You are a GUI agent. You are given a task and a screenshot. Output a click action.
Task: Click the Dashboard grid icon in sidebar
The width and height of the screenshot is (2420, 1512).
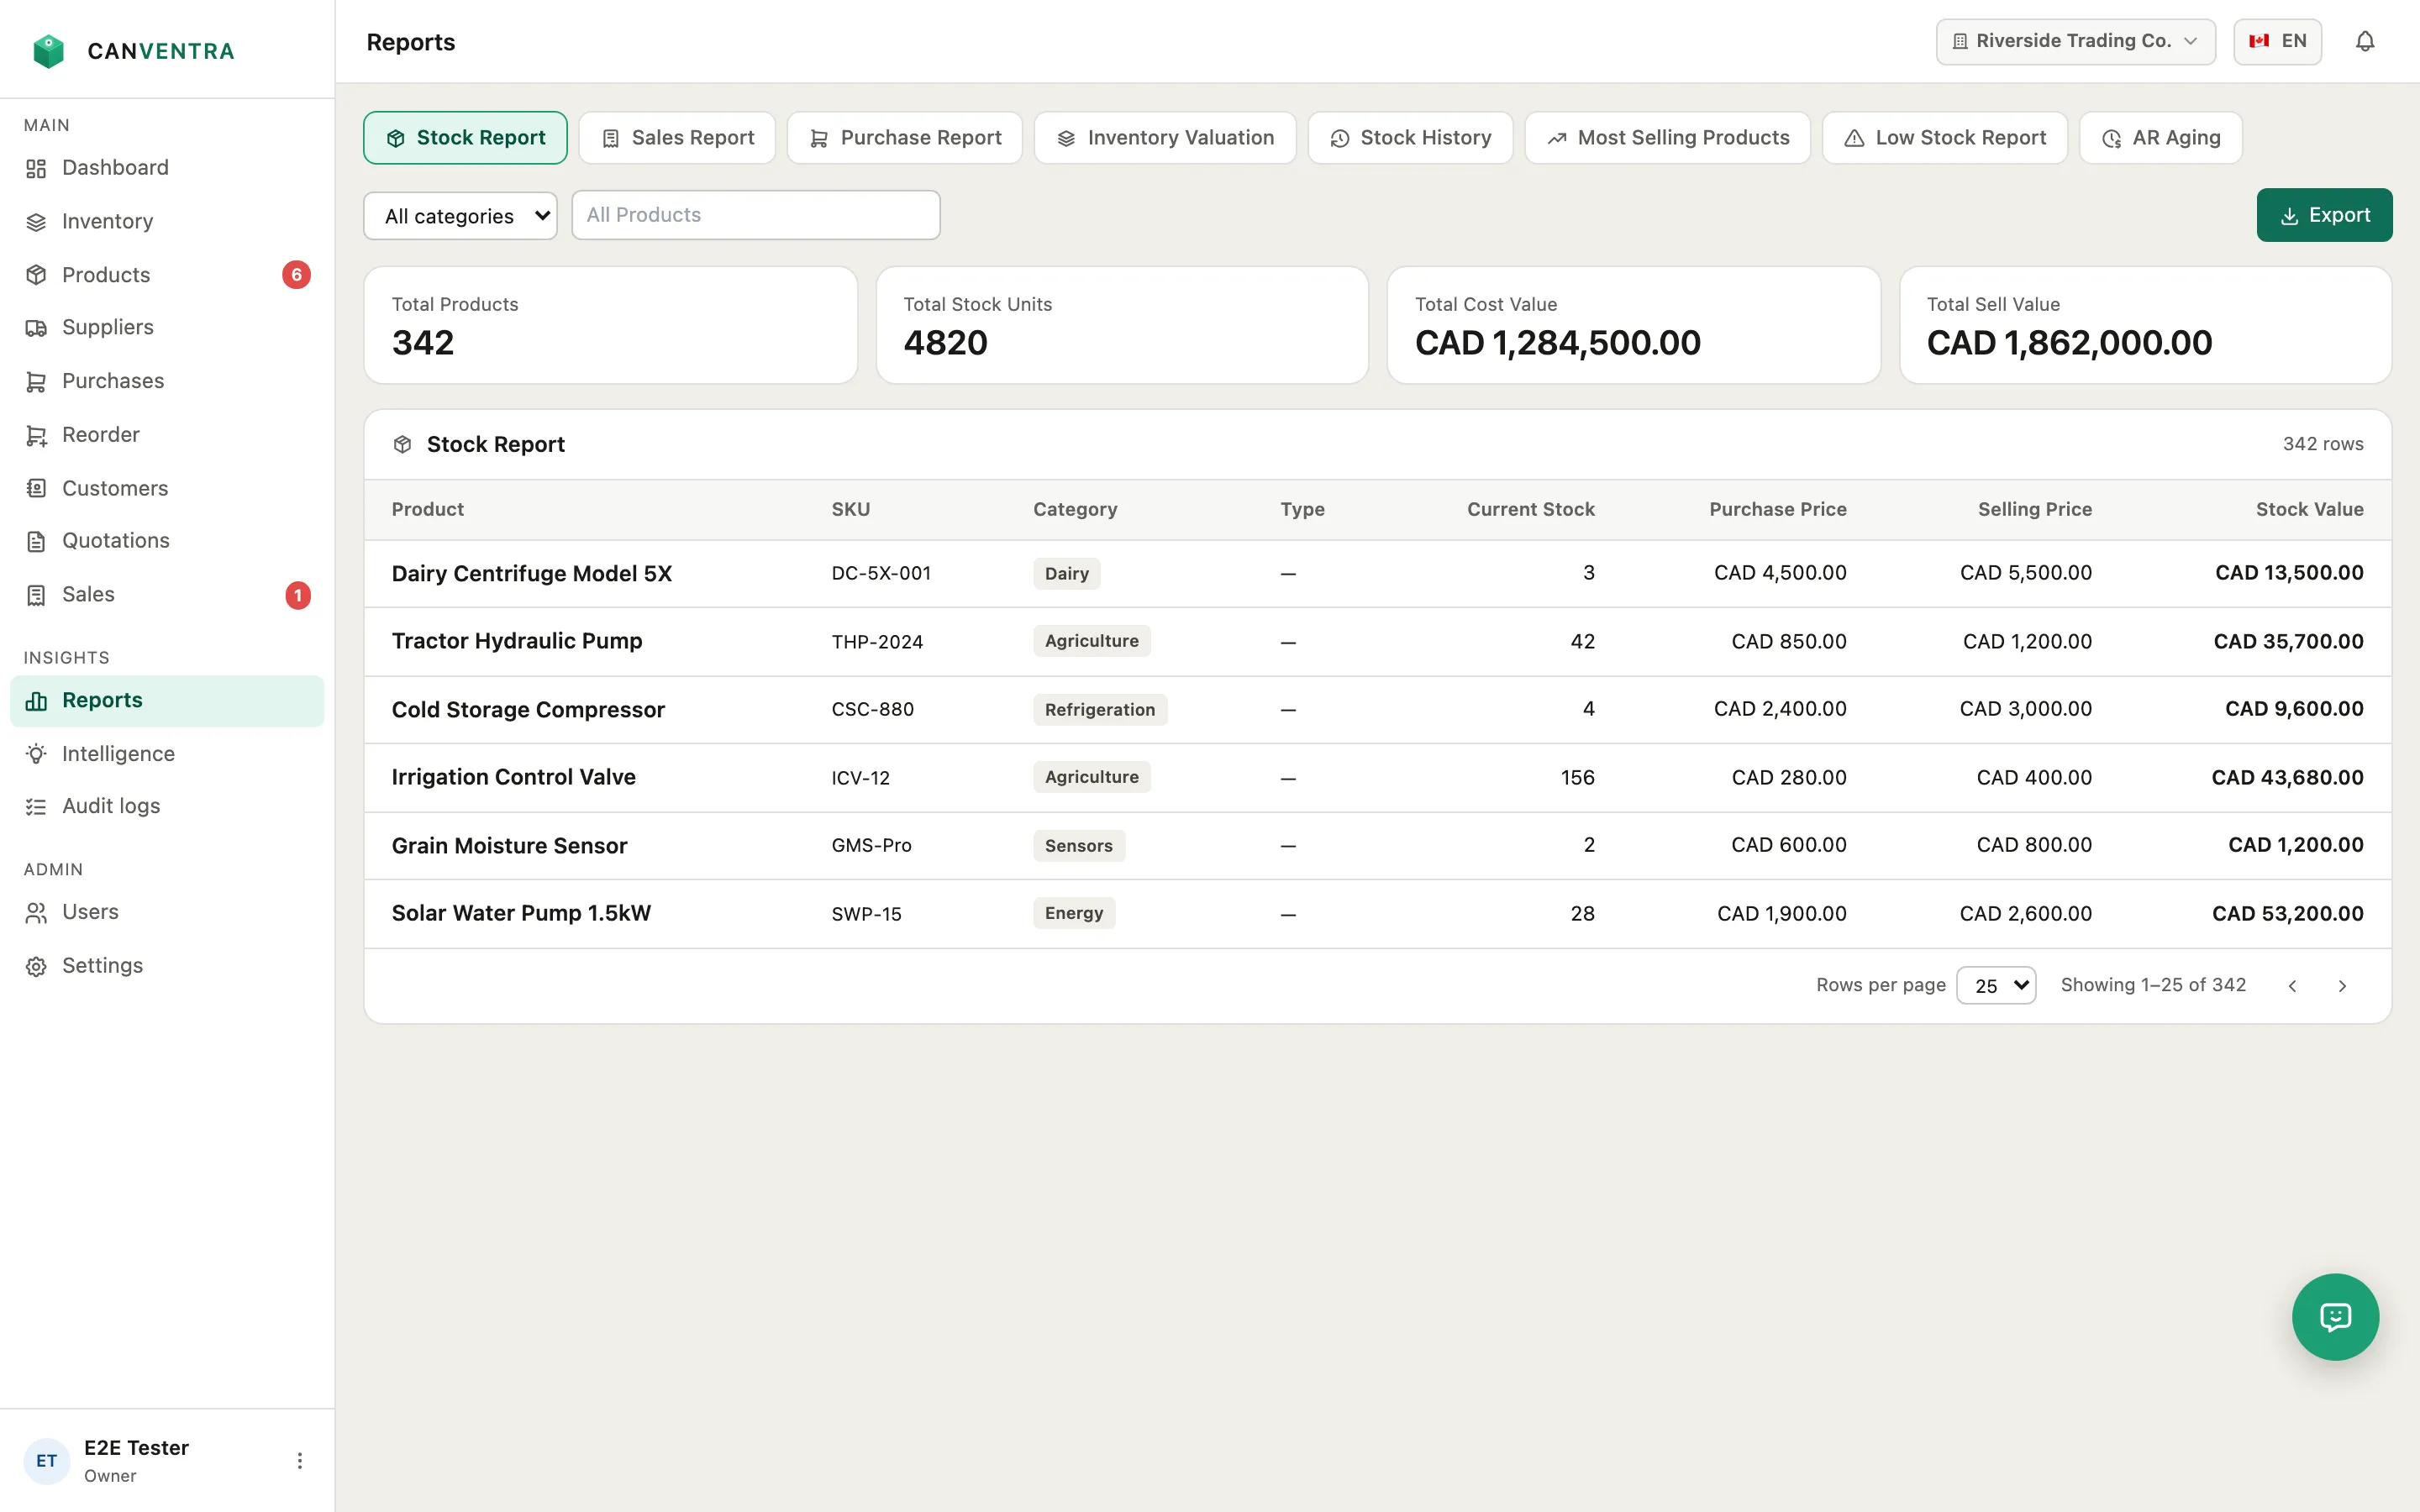pyautogui.click(x=36, y=168)
